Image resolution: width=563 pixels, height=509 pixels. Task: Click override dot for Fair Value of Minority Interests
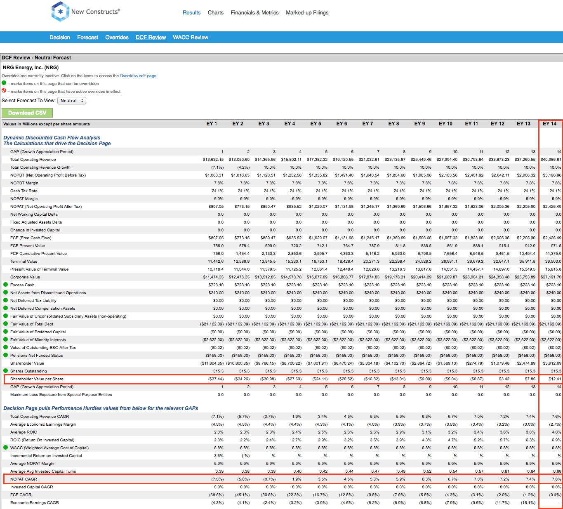(6, 339)
